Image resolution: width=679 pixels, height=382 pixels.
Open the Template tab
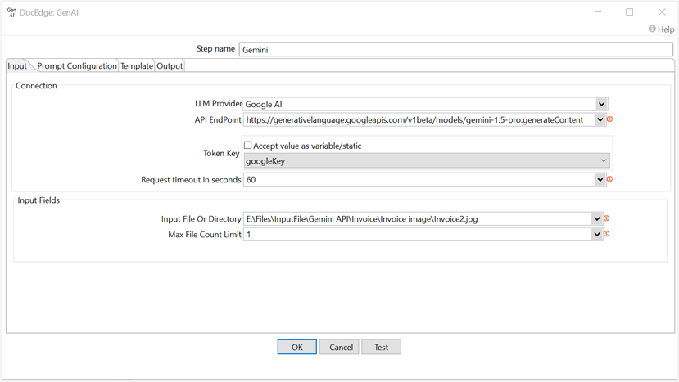137,66
